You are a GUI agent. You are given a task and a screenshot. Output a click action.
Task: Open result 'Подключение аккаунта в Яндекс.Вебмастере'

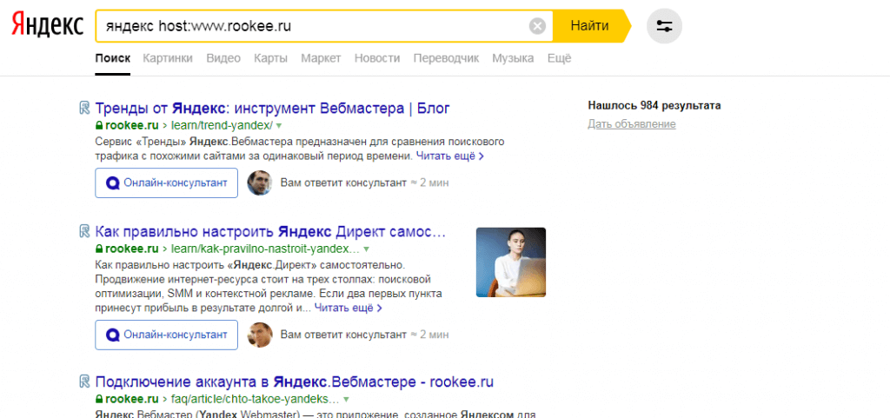click(x=295, y=382)
